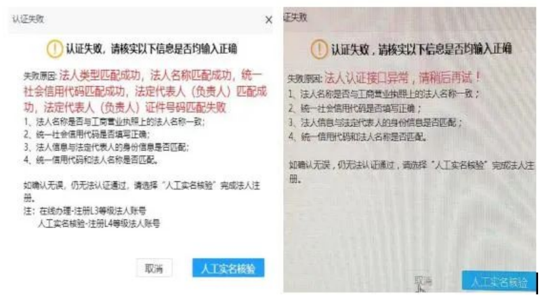Click item 2 统一社会信用代码 under 证件号码匹配失败 reason
This screenshot has height=302, width=540.
point(87,135)
